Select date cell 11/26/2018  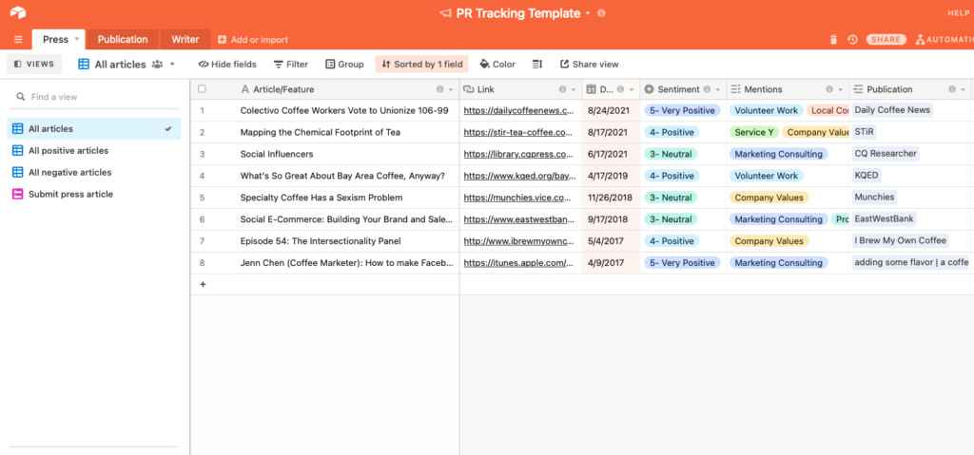click(611, 198)
